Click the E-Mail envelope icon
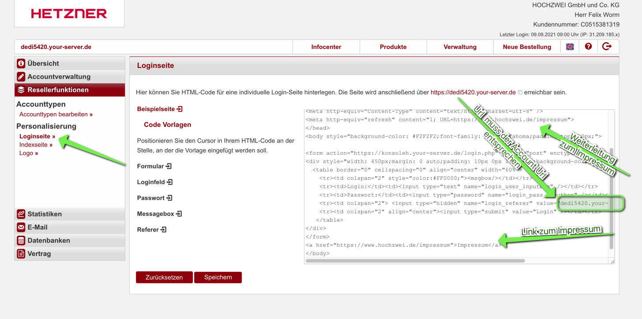The width and height of the screenshot is (642, 319). (21, 227)
